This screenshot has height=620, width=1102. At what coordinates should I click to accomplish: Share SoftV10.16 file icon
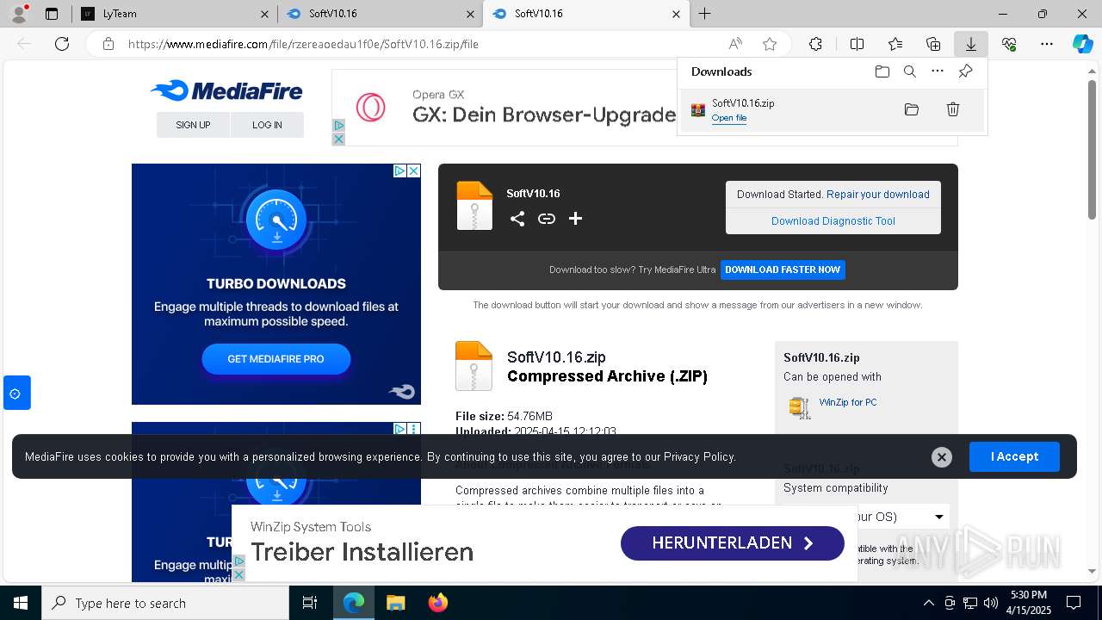coord(517,219)
